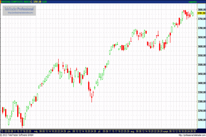Image resolution: width=206 pixels, height=137 pixels.
Task: Click the green indicator at header's left edge
Action: [1, 2]
